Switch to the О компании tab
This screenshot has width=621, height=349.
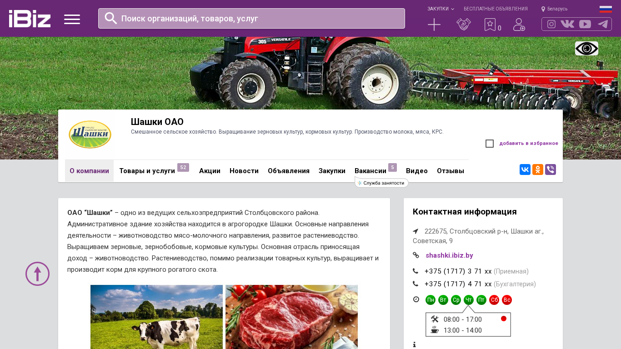(x=89, y=171)
